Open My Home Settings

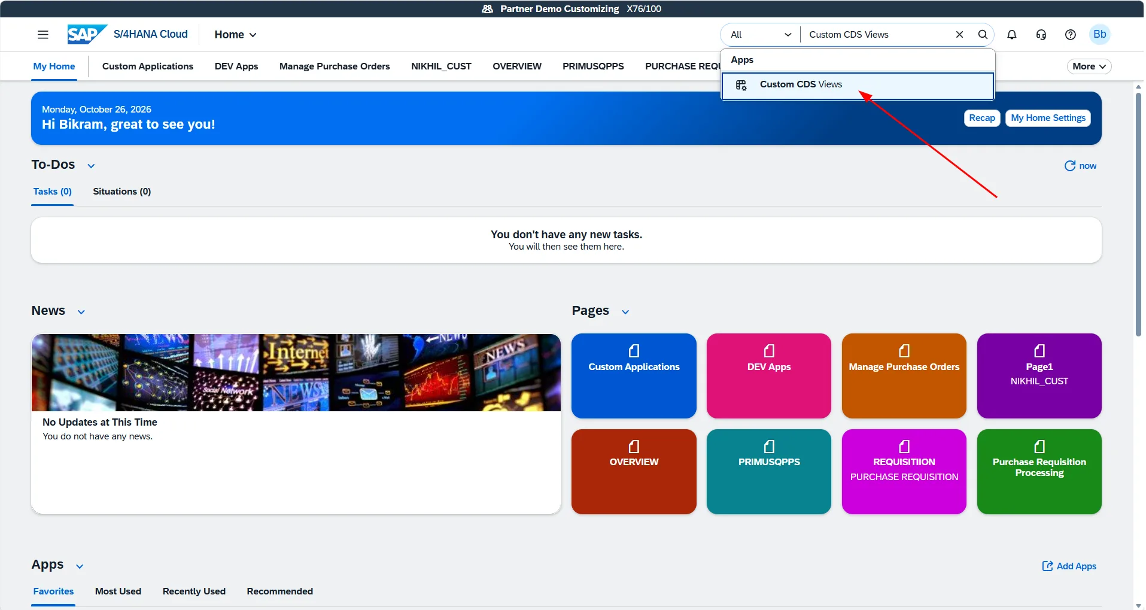(x=1048, y=118)
